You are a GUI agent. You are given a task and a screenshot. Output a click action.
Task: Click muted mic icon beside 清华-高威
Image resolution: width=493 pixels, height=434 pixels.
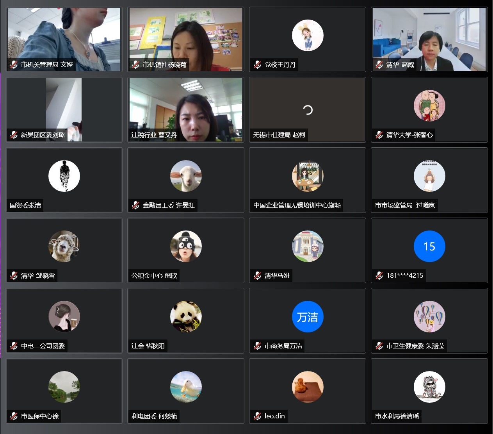(x=379, y=64)
